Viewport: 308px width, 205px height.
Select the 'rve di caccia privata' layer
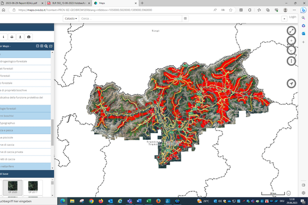(26, 152)
